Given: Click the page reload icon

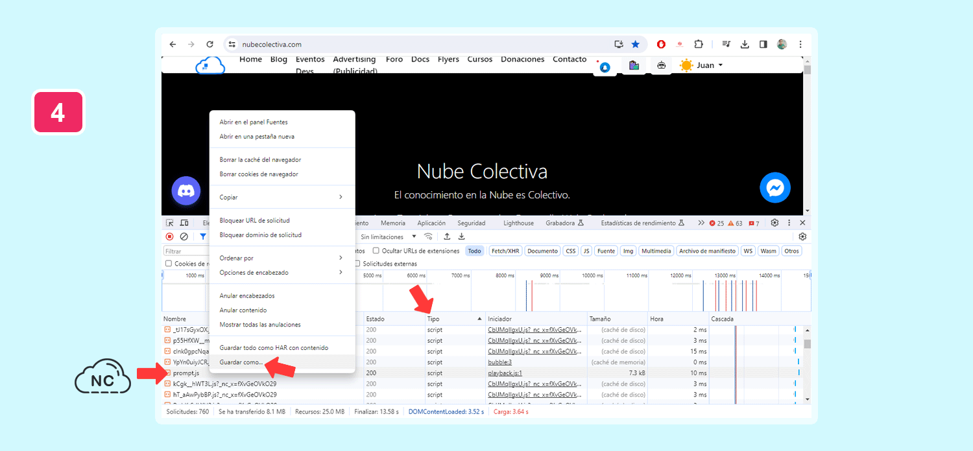Looking at the screenshot, I should click(x=210, y=44).
